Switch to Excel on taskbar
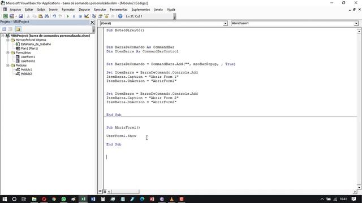The image size is (362, 203). [x=83, y=199]
